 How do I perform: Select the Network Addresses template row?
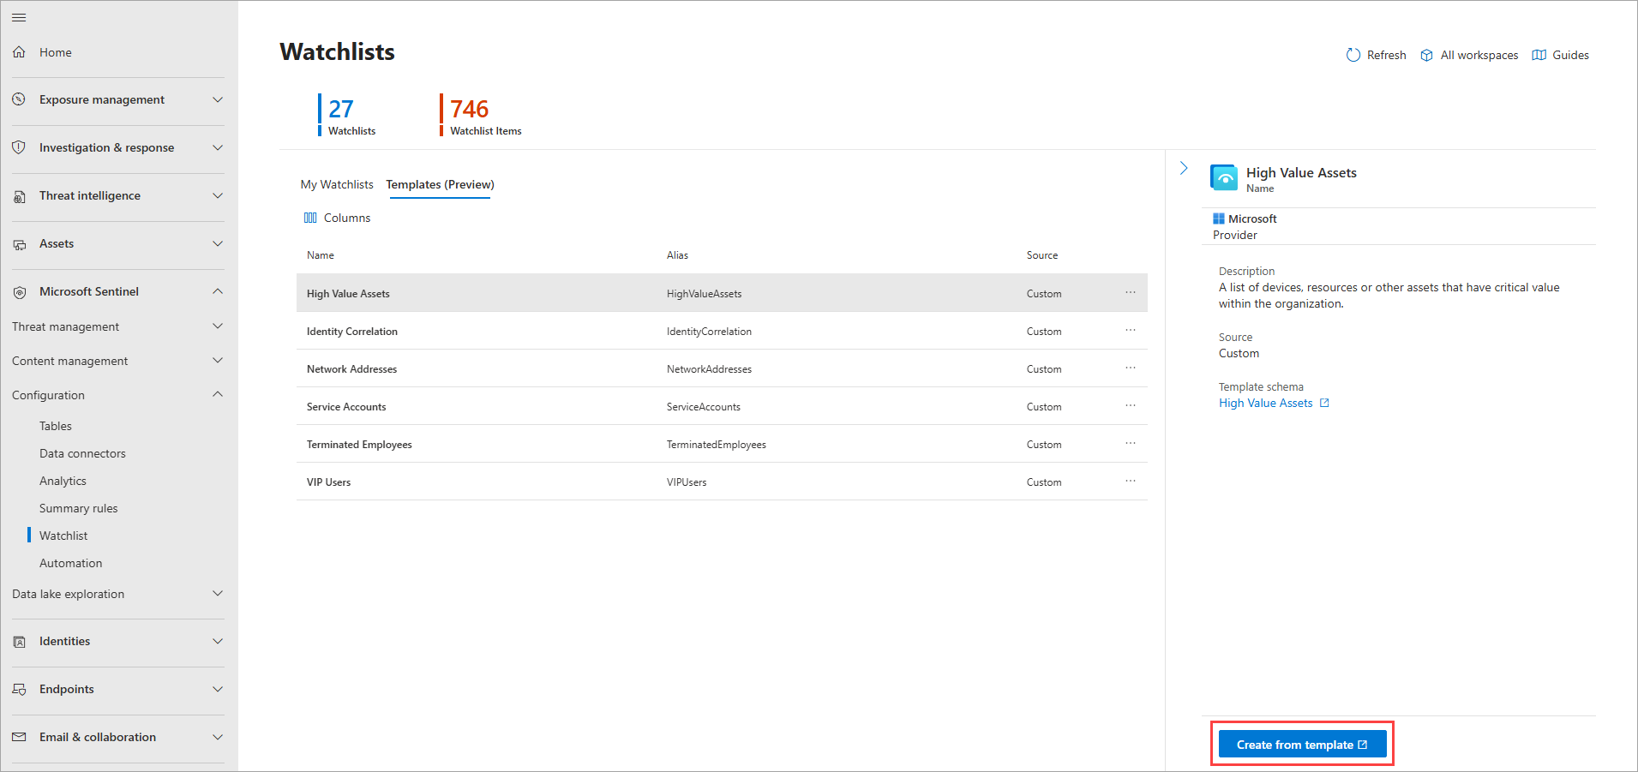pyautogui.click(x=722, y=368)
